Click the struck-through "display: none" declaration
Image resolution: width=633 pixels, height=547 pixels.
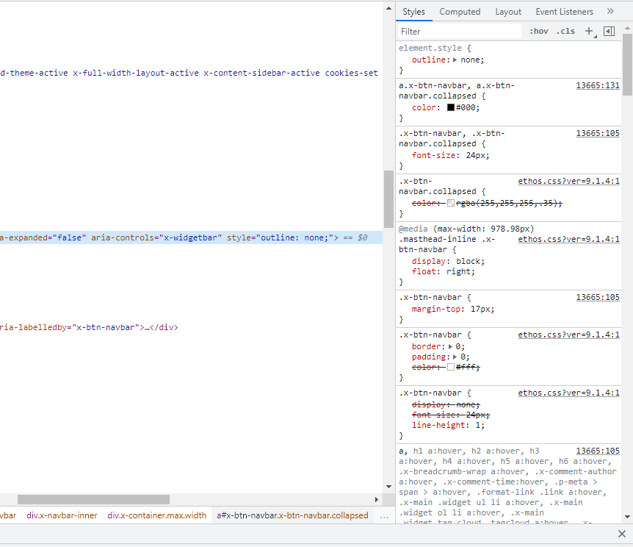(x=446, y=404)
